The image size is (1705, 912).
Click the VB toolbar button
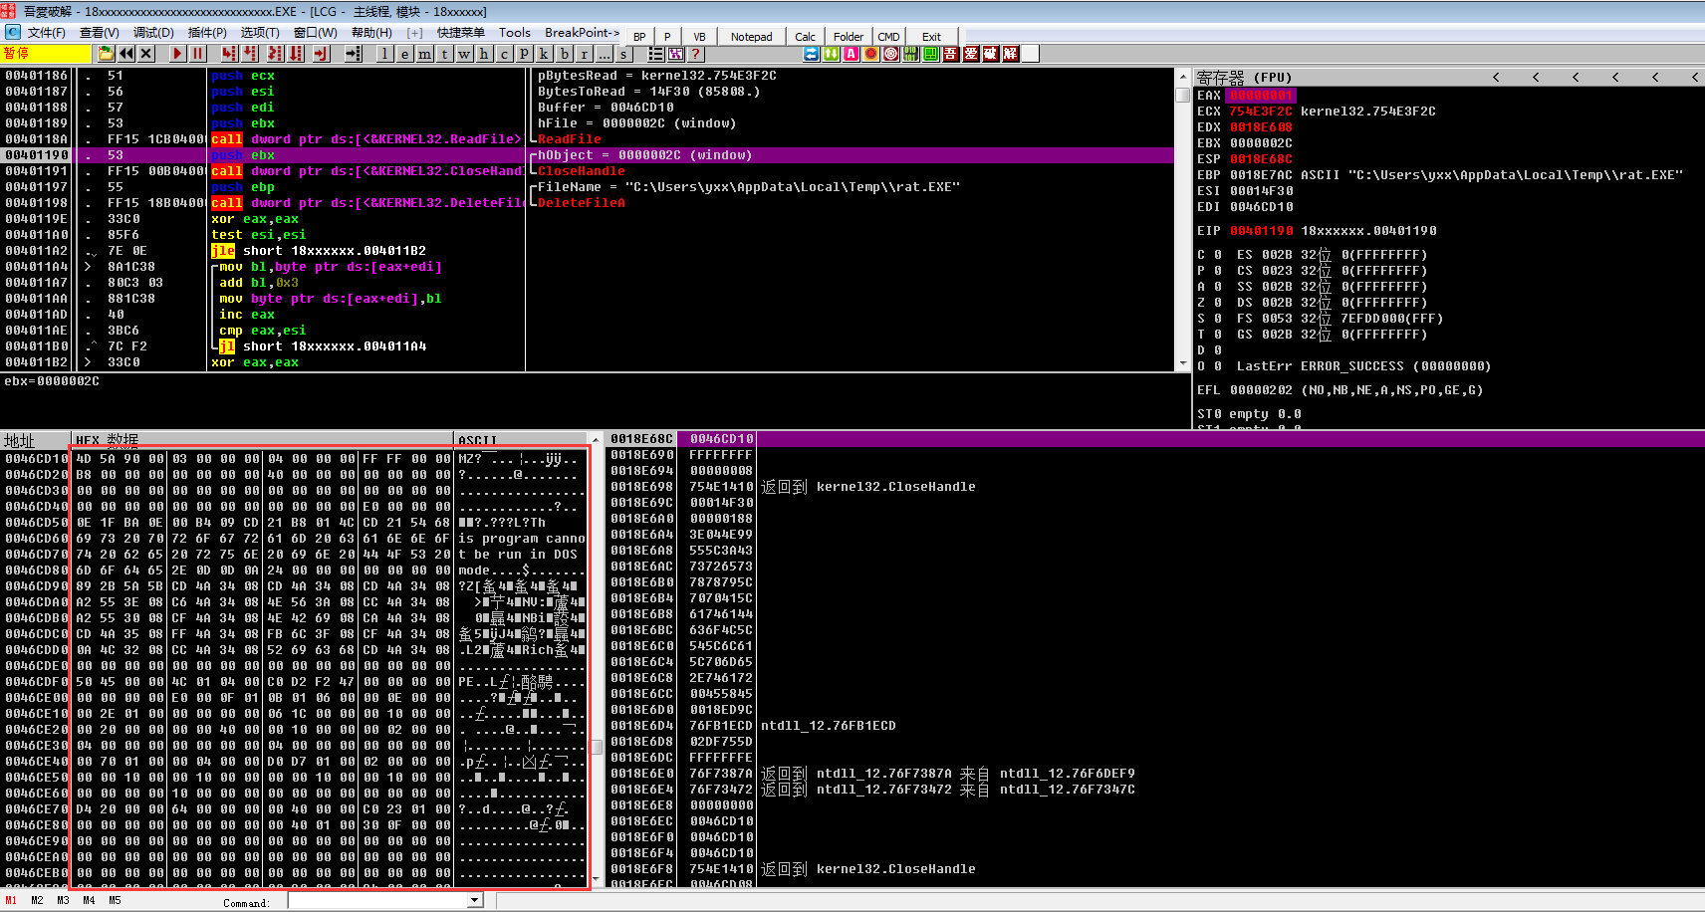[699, 37]
